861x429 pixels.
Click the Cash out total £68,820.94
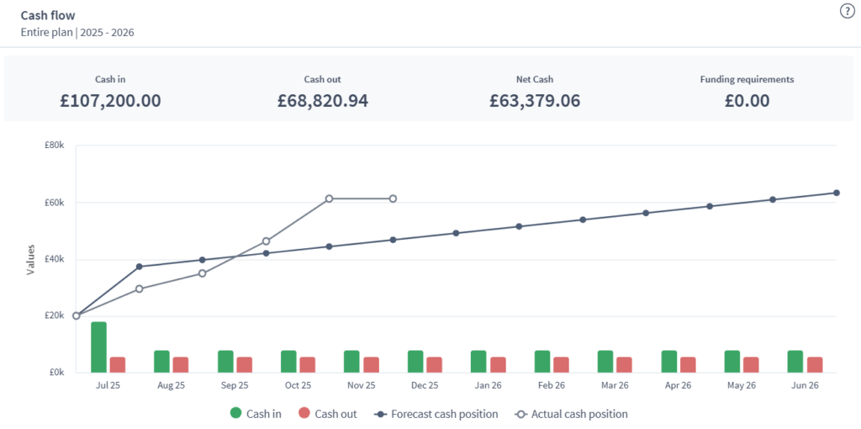pyautogui.click(x=323, y=101)
